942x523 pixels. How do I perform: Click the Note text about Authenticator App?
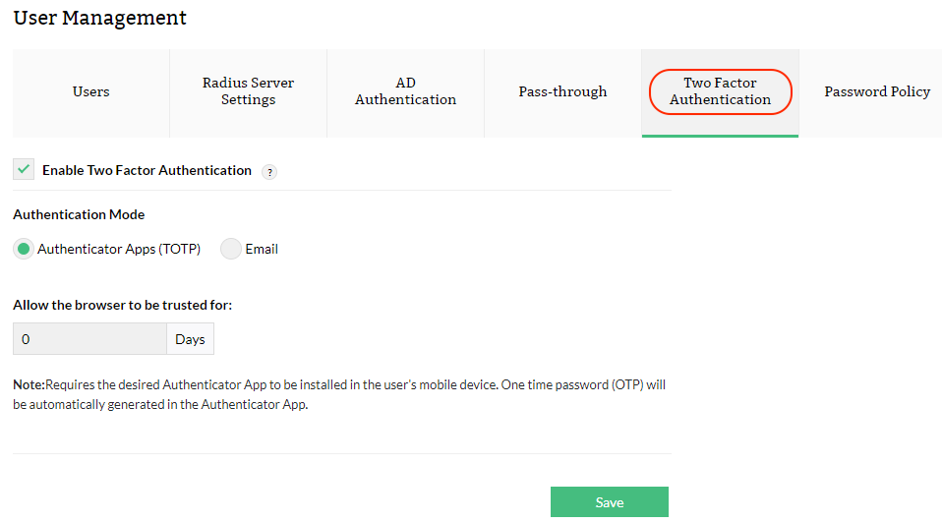339,394
